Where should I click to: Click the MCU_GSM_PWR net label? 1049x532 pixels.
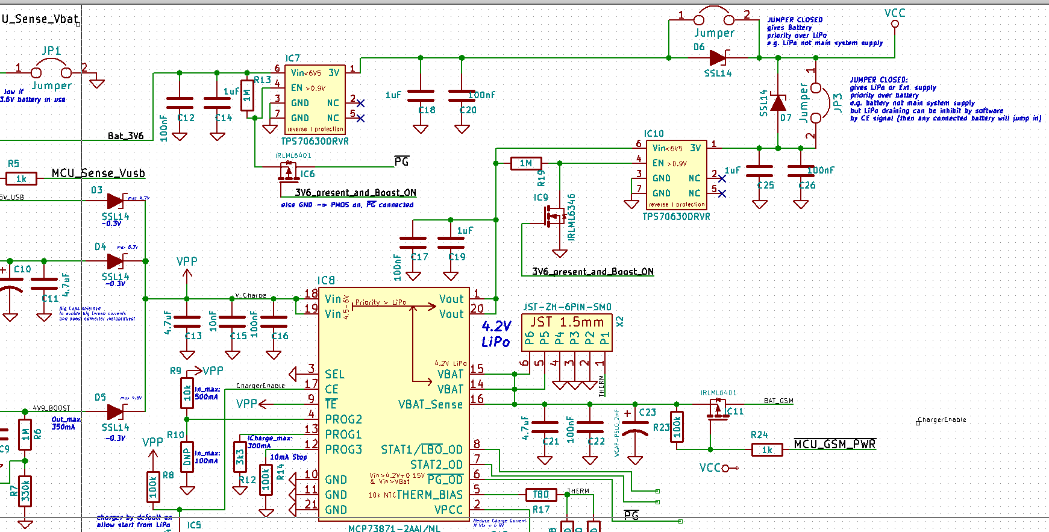tap(835, 444)
